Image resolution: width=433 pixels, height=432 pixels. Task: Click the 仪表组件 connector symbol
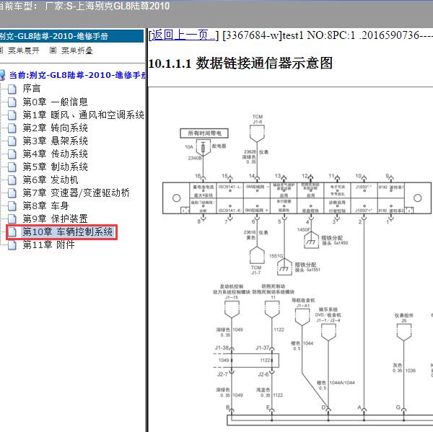tap(404, 332)
